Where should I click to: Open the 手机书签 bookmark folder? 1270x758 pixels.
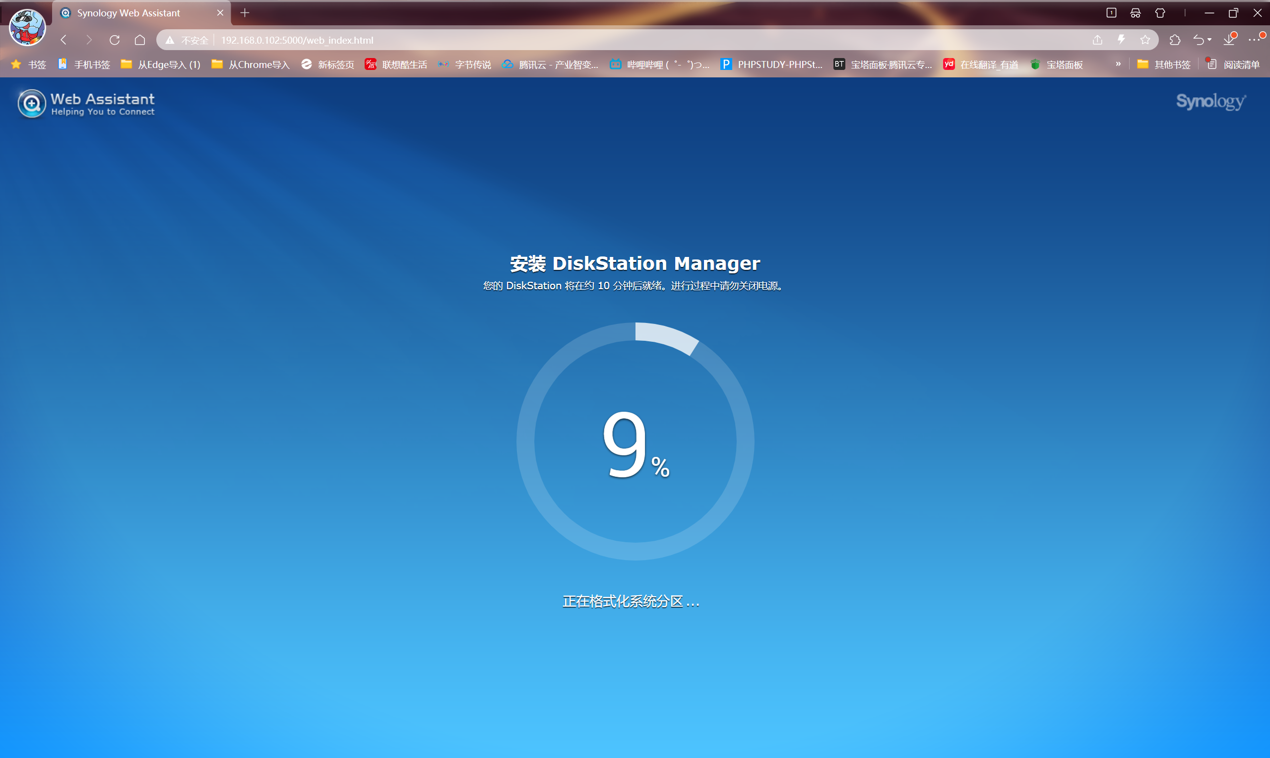pyautogui.click(x=84, y=64)
